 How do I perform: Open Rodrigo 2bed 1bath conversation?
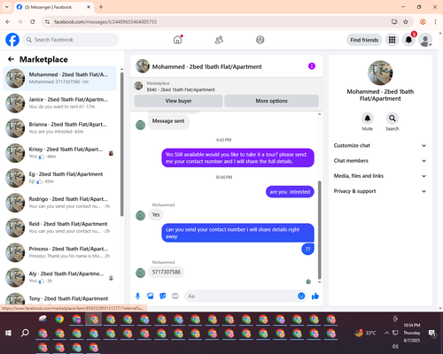[60, 203]
